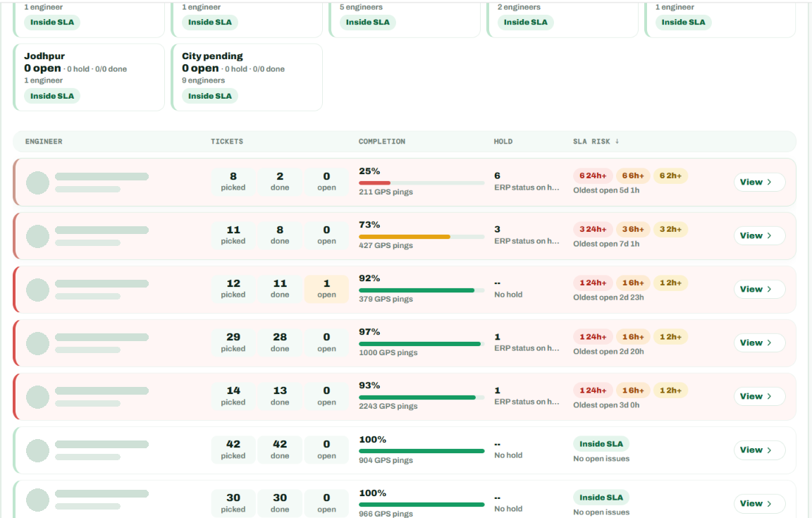The height and width of the screenshot is (518, 812).
Task: Click avatar of the 73% completion engineer
Action: [38, 236]
